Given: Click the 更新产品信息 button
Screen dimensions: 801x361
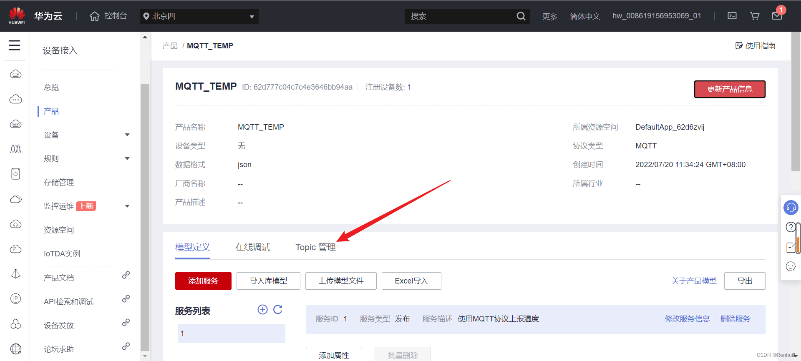Looking at the screenshot, I should pyautogui.click(x=730, y=89).
